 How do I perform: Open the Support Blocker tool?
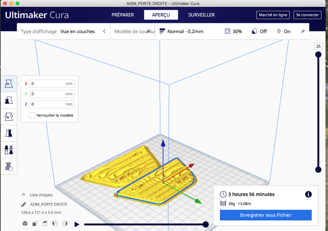click(x=9, y=166)
